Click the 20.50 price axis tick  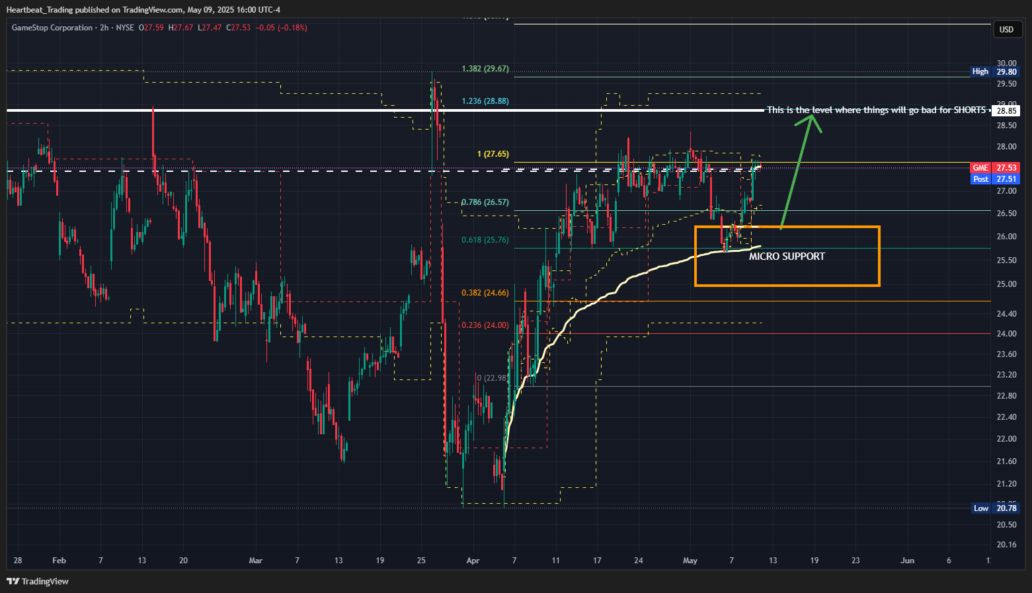(x=1007, y=525)
